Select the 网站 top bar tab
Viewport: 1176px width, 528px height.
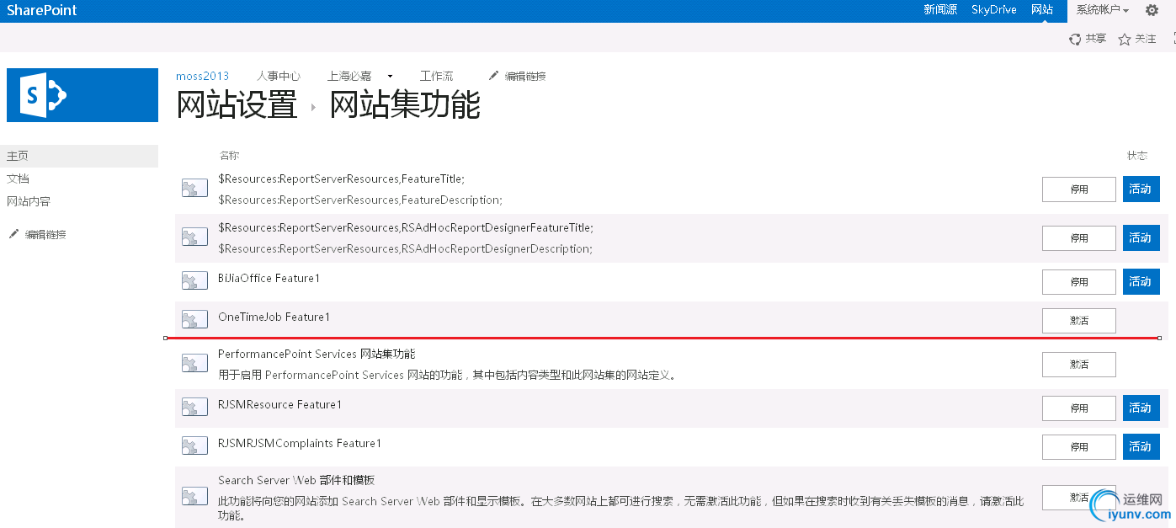(x=1042, y=10)
